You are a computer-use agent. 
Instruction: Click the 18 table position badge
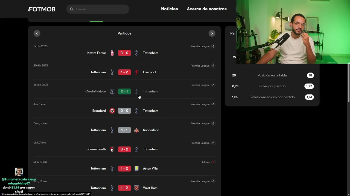(310, 75)
